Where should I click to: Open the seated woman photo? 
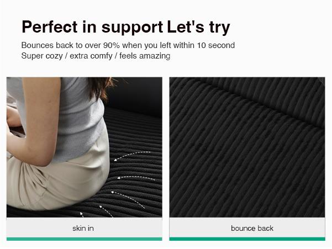[x=85, y=147]
